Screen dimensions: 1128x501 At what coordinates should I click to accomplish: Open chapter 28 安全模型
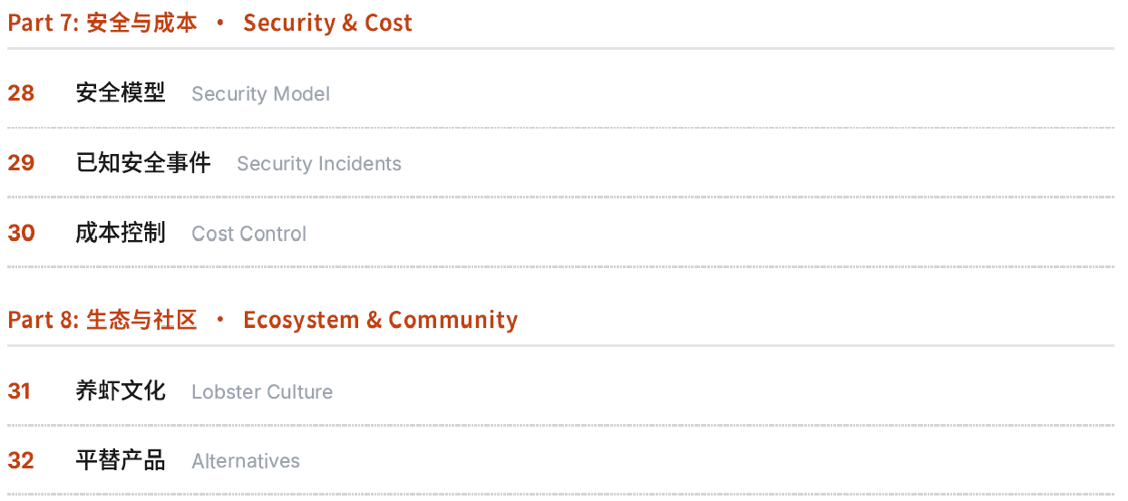pyautogui.click(x=121, y=93)
